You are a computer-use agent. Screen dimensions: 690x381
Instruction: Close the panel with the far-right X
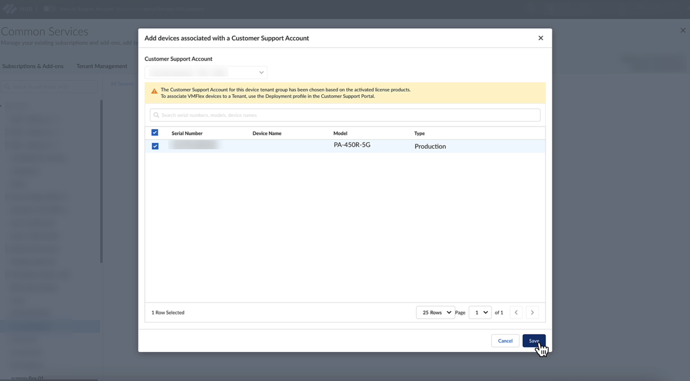point(683,30)
